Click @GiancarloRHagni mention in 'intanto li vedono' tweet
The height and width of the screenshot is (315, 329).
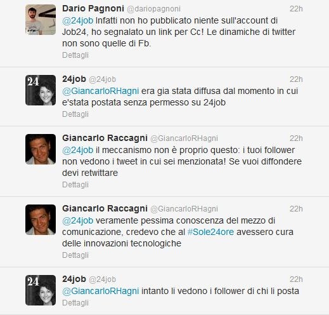tap(100, 291)
